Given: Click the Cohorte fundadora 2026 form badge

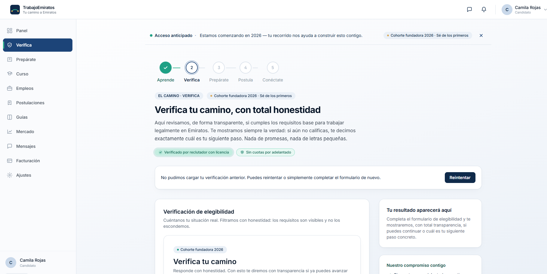Looking at the screenshot, I should click(x=200, y=250).
